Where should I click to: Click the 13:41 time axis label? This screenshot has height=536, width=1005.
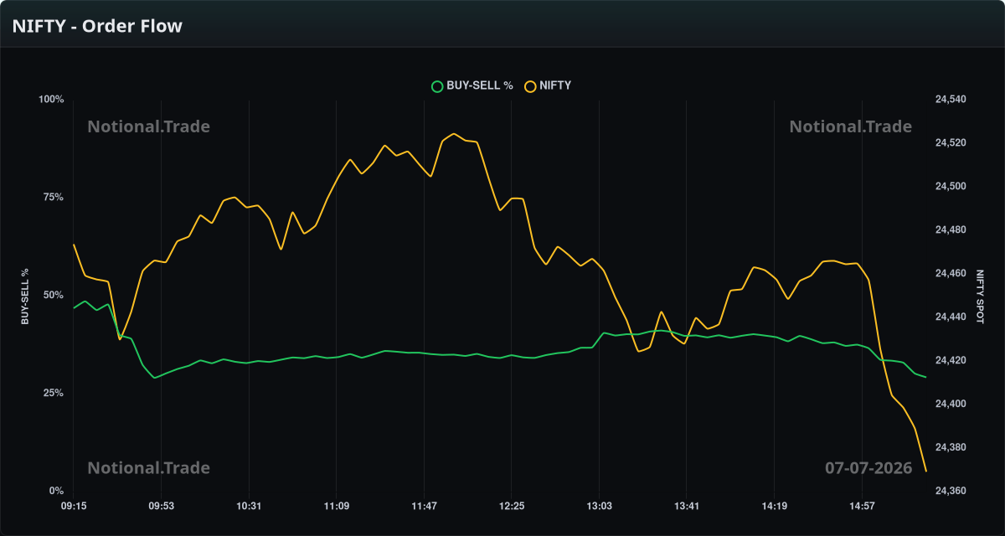pyautogui.click(x=686, y=506)
